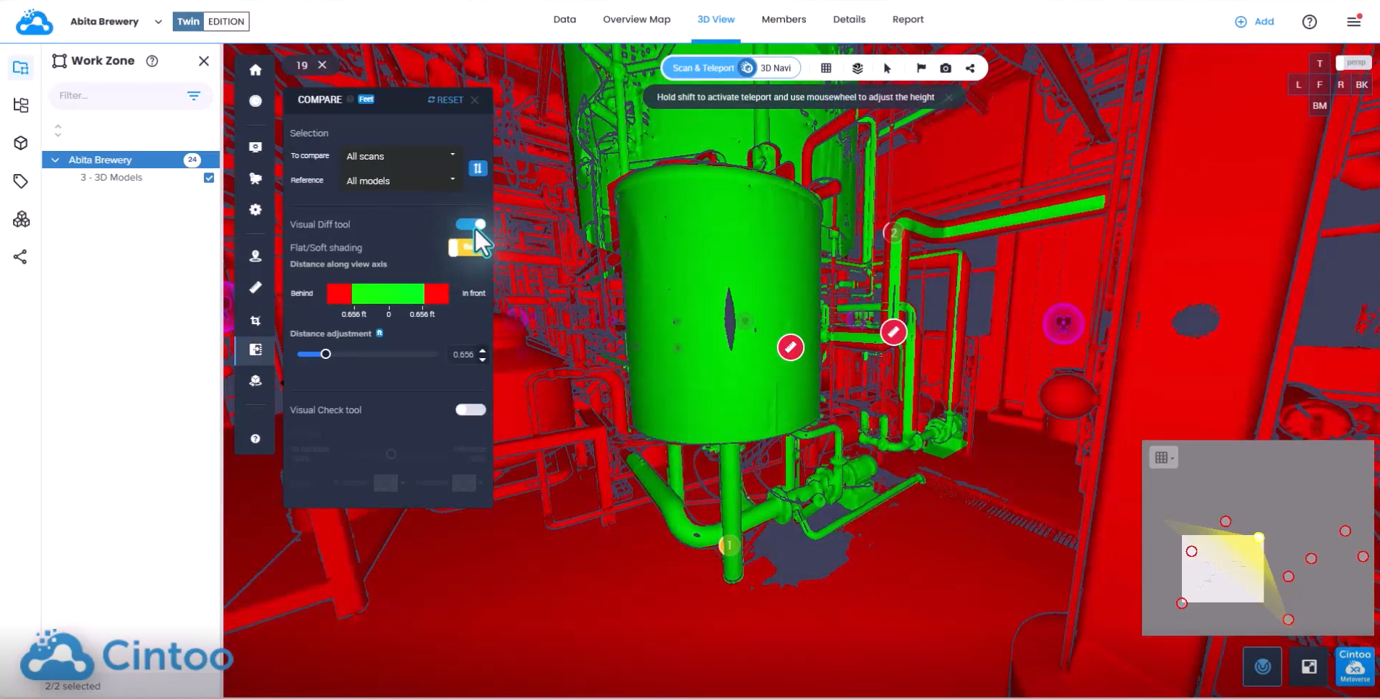Open the 'To compare' All scans dropdown
The image size is (1380, 699).
400,156
